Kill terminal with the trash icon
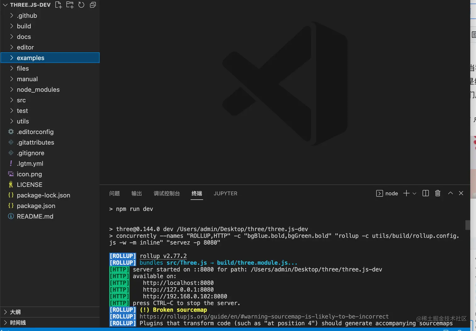476x331 pixels. (438, 193)
